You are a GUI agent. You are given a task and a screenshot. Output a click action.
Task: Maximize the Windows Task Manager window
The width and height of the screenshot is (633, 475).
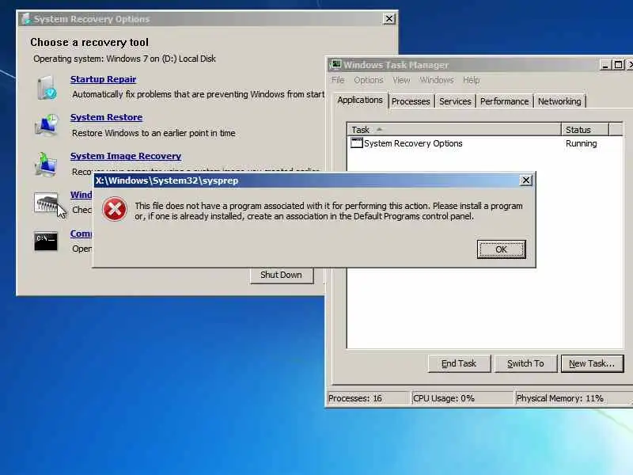point(618,65)
